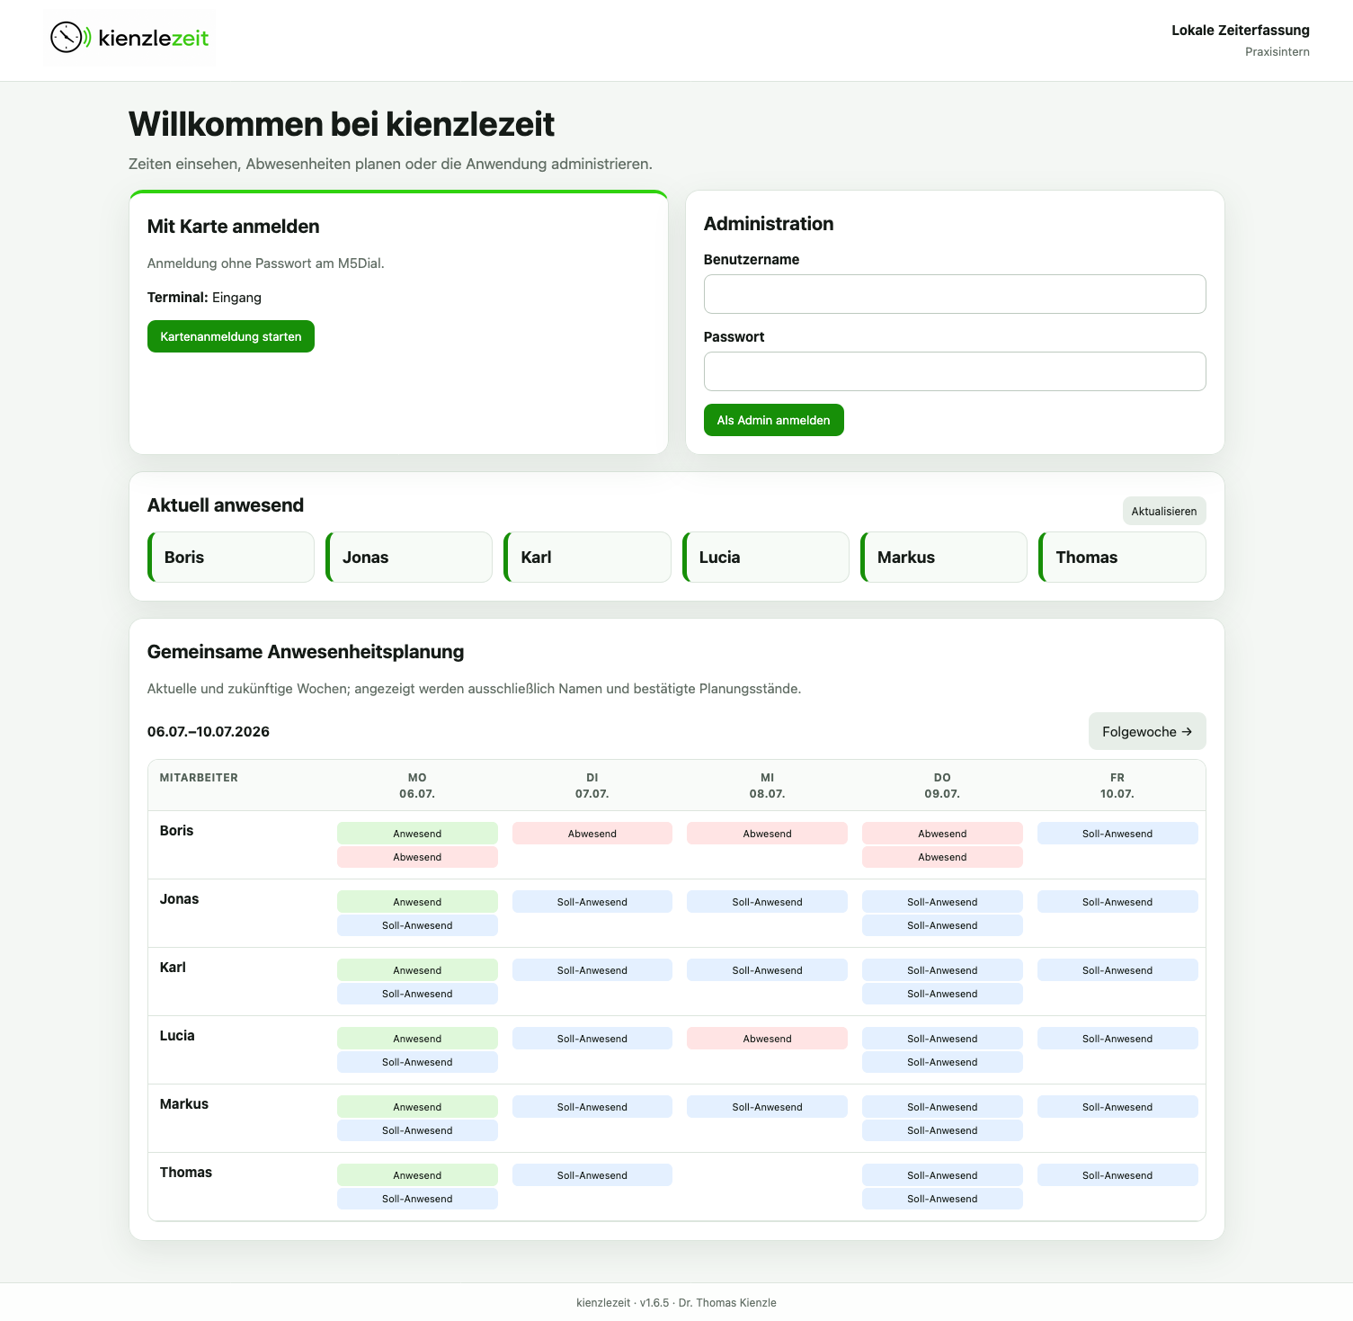Click Karl row name in planning table
Image resolution: width=1353 pixels, height=1321 pixels.
pos(173,967)
